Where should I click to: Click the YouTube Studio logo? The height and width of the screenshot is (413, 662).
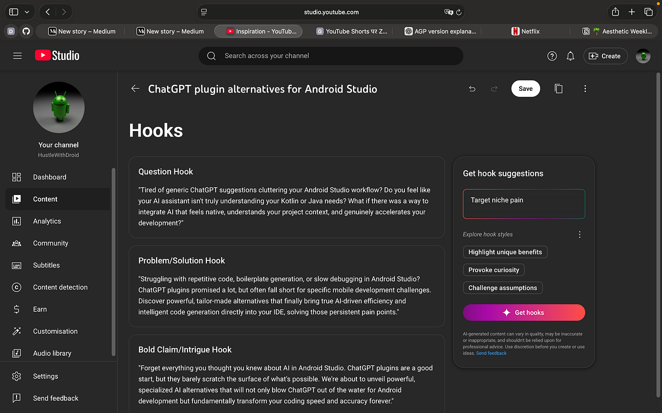click(x=57, y=56)
